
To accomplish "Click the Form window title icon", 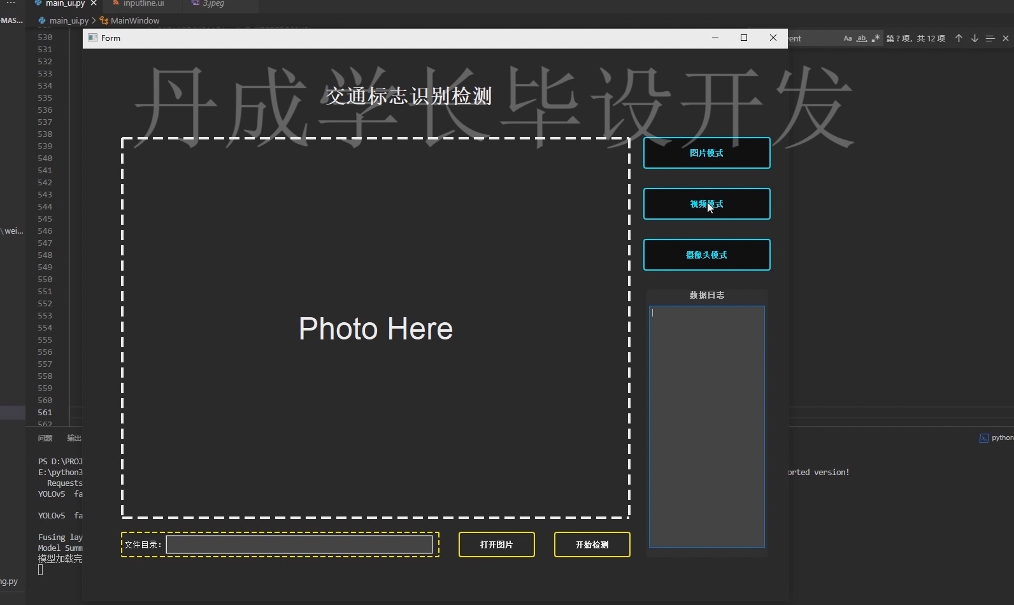I will 93,38.
